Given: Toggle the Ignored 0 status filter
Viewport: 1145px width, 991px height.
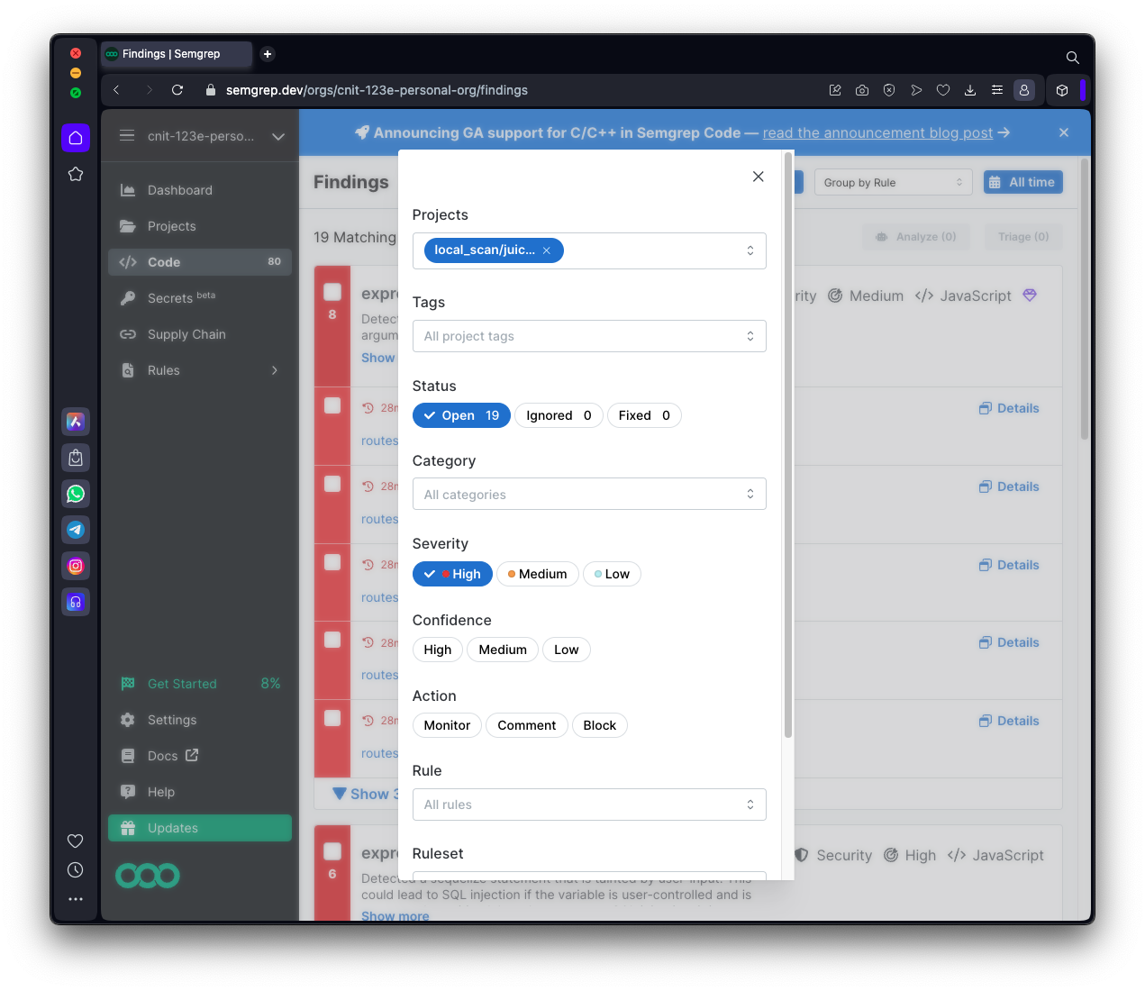Looking at the screenshot, I should click(559, 415).
